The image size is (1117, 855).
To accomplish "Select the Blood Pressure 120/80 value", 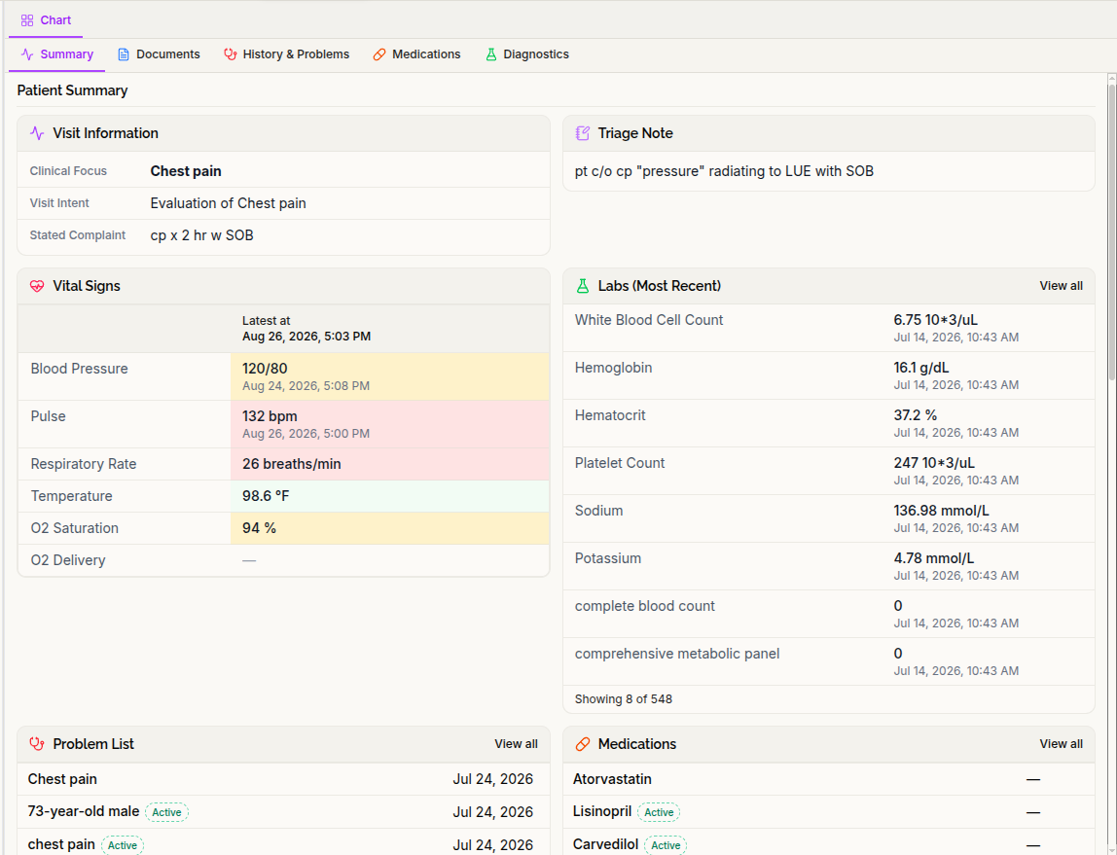I will pyautogui.click(x=265, y=369).
